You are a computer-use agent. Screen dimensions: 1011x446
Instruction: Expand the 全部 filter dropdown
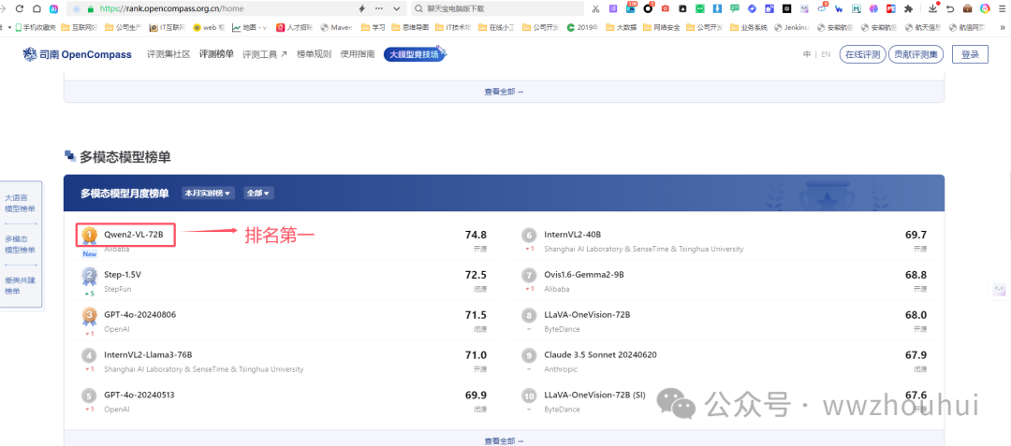pyautogui.click(x=257, y=194)
